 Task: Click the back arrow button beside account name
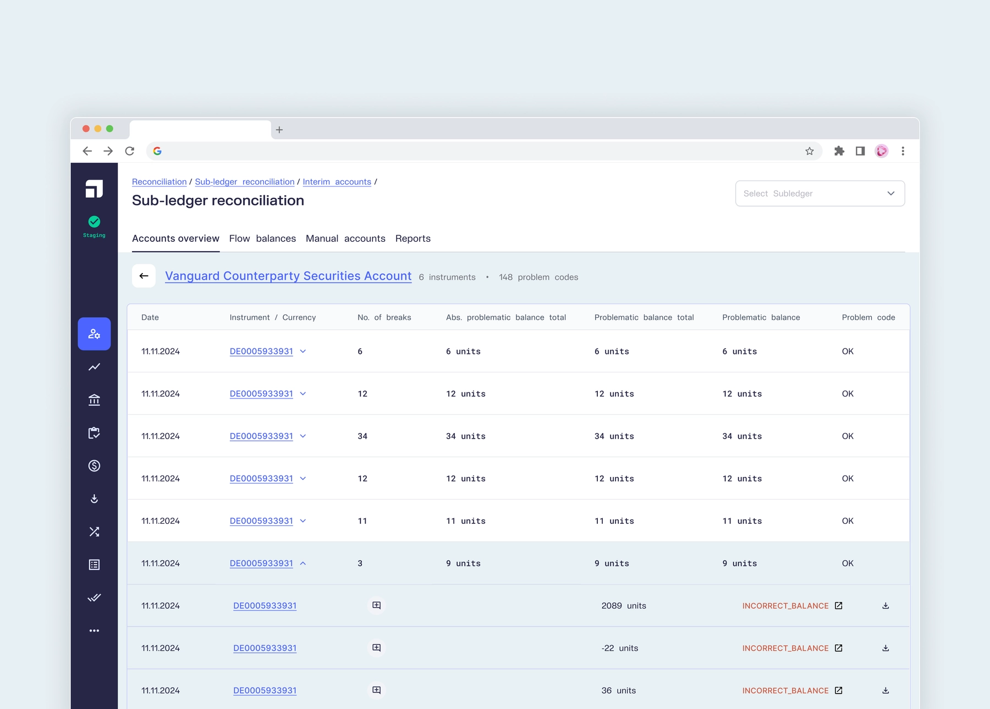144,276
